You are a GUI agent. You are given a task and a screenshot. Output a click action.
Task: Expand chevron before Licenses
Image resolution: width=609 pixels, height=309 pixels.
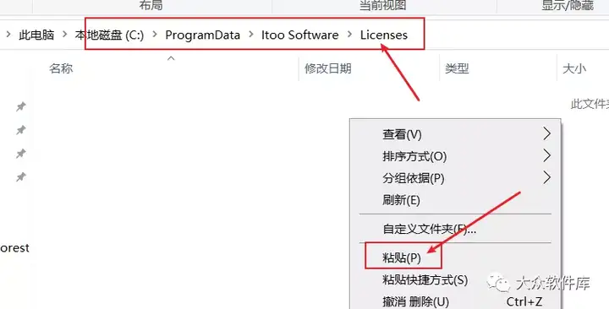[350, 35]
